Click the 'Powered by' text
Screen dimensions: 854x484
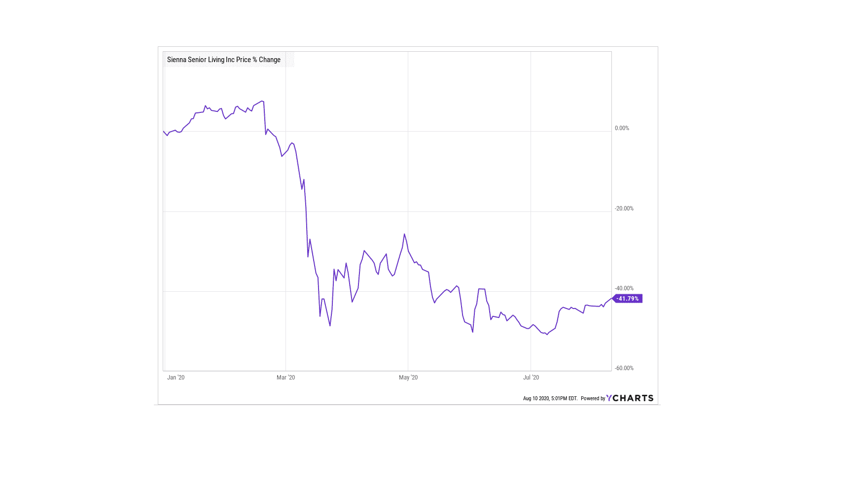[593, 399]
